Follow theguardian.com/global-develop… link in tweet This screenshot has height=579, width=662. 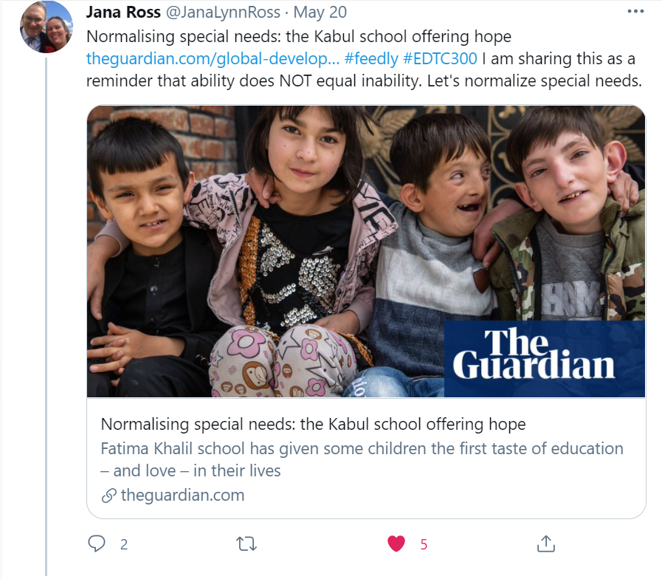coord(213,59)
